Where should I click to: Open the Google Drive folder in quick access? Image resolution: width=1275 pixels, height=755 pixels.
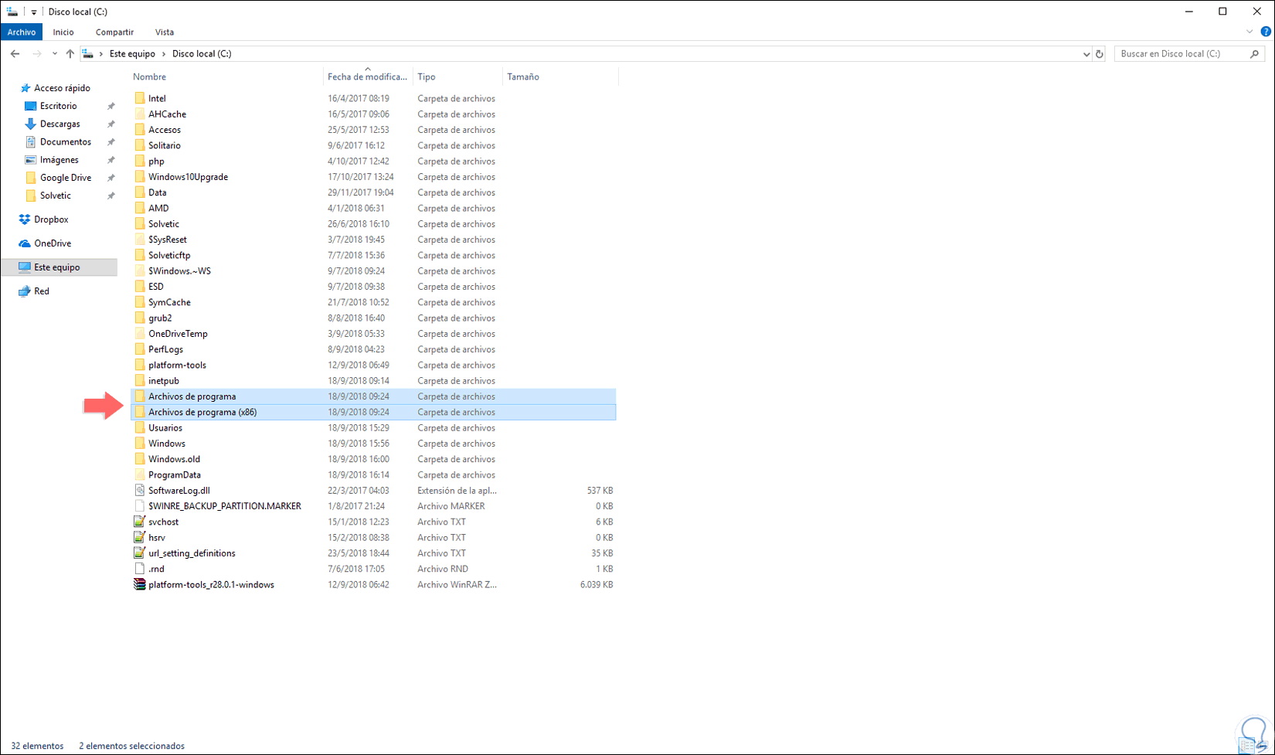[66, 178]
